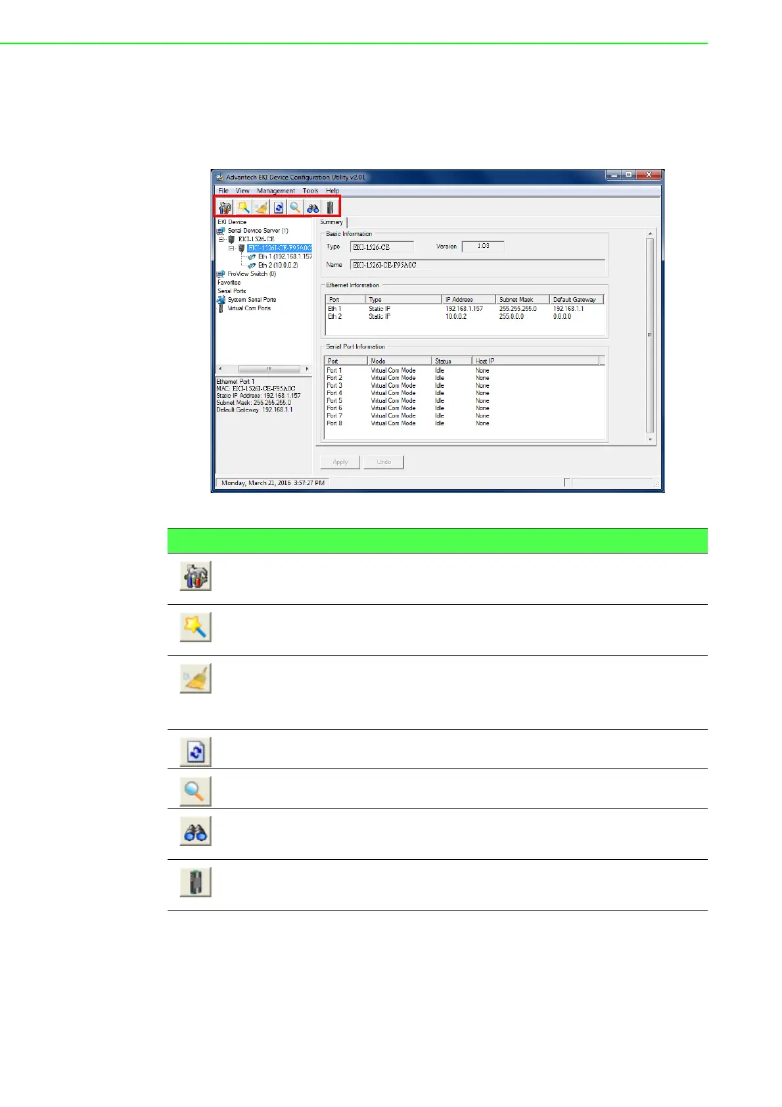This screenshot has height=1107, width=782.
Task: Click the device tower icon in the utility toolbar
Action: pos(330,208)
